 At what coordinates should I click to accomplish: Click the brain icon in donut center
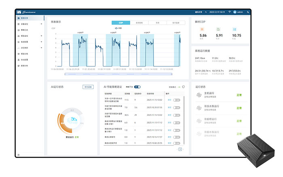point(72,120)
